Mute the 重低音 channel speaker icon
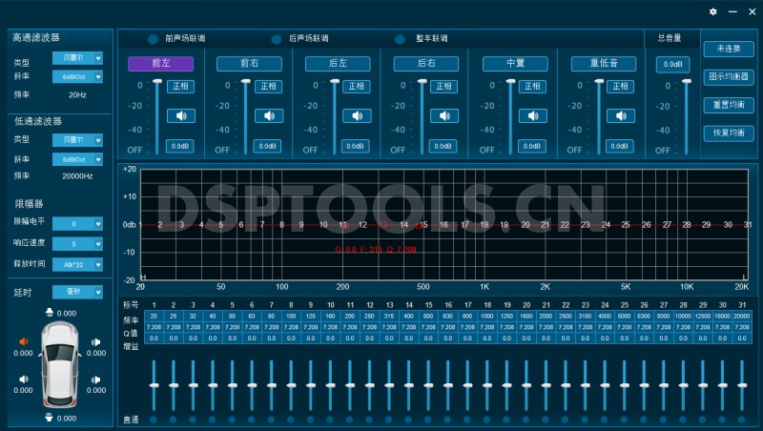This screenshot has height=431, width=763. tap(621, 115)
